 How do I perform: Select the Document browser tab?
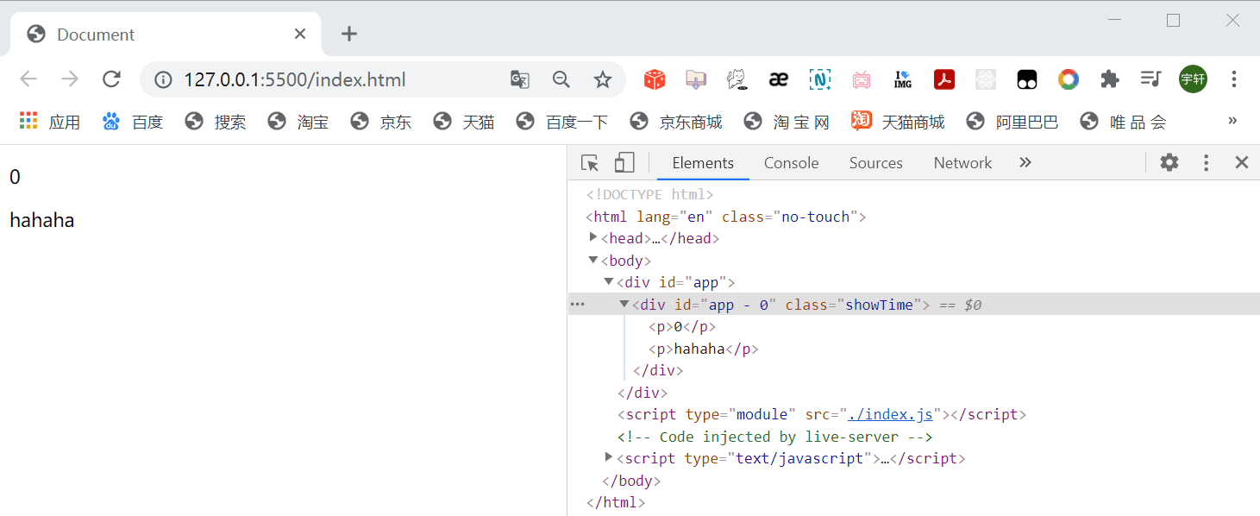coord(166,35)
